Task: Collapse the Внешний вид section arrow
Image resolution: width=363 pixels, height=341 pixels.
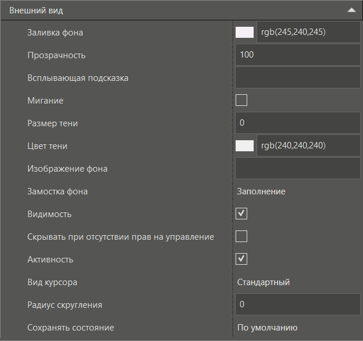Action: tap(351, 10)
